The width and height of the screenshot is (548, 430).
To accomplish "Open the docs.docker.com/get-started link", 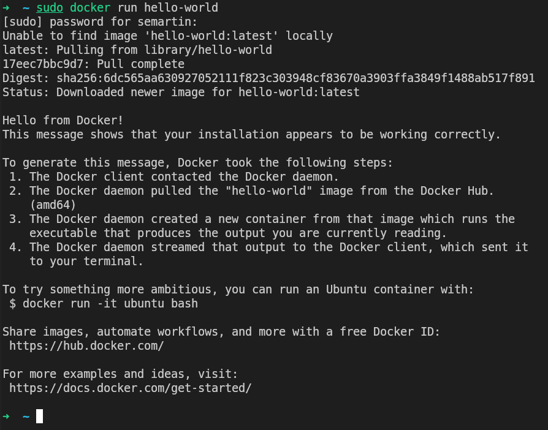I will pos(131,388).
